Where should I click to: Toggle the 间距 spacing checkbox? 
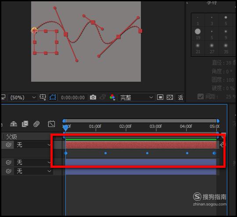pos(201,96)
